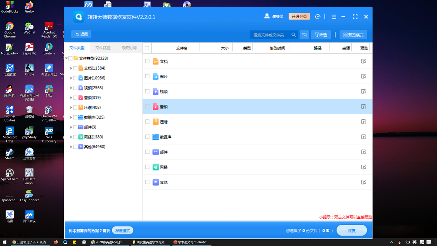437x246 pixels.
Task: Preview the 压缩 row via its icon
Action: [x=363, y=122]
